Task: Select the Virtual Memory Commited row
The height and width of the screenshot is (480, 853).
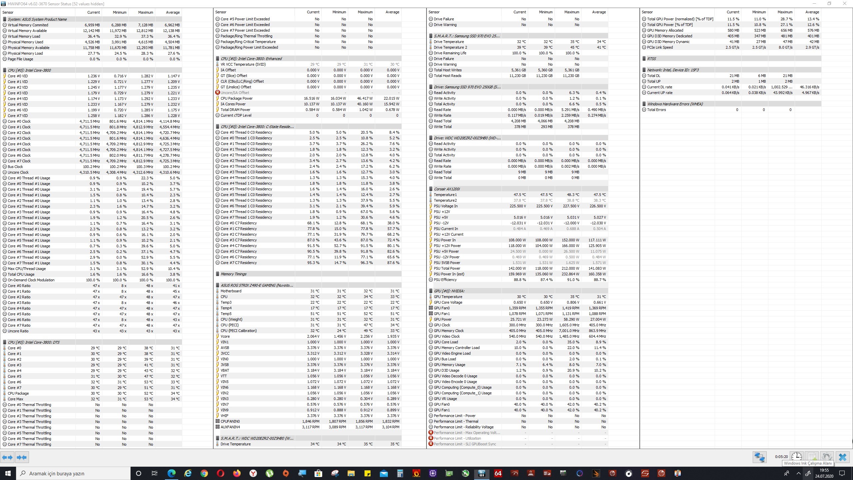Action: (91, 25)
